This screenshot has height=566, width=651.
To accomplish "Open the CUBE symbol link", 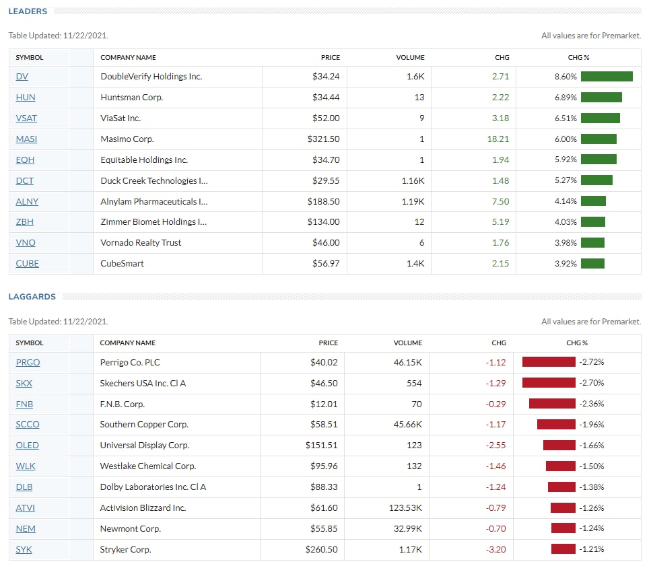I will click(x=27, y=263).
